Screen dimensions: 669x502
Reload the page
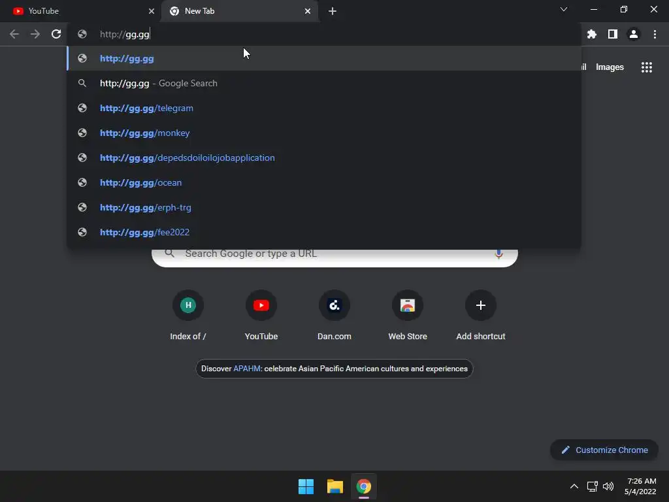[x=56, y=34]
